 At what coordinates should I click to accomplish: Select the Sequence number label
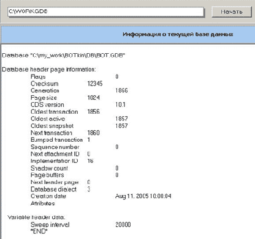pyautogui.click(x=55, y=147)
